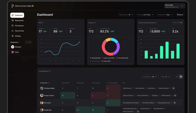Screen dimensions: 196x113
Task: Click the Repositories icon in sidebar
Action: point(13,20)
